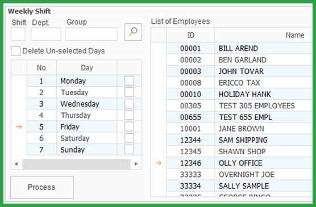Viewport: 316px width, 207px height.
Task: Click day number 3 cell
Action: (x=41, y=104)
